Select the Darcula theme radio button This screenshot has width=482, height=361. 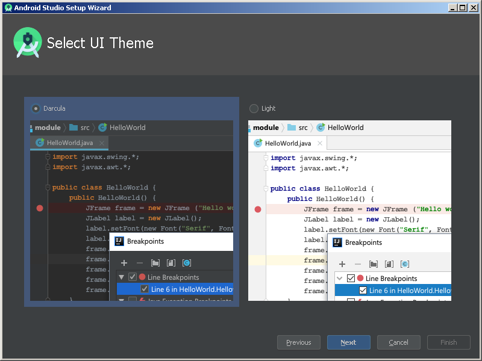(36, 108)
